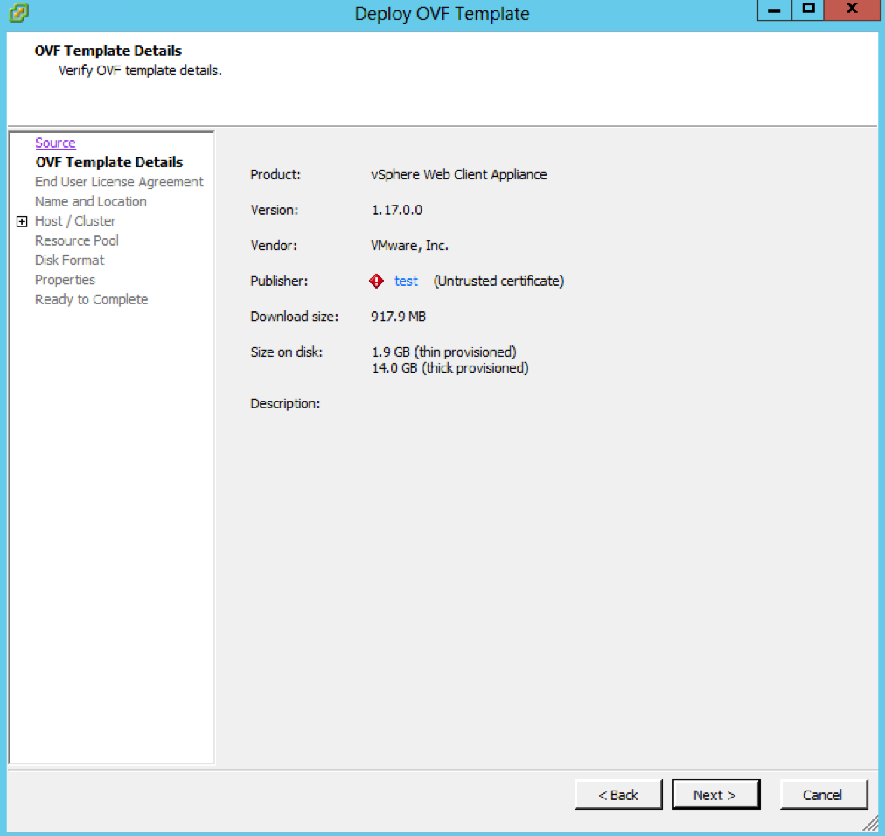Image resolution: width=885 pixels, height=836 pixels.
Task: Open the test publisher certificate link
Action: click(406, 281)
